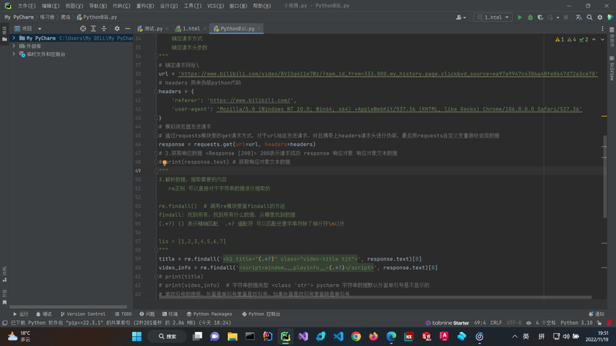Click the 练习册 breadcrumb in navigation bar
This screenshot has height=346, width=616.
pyautogui.click(x=47, y=17)
